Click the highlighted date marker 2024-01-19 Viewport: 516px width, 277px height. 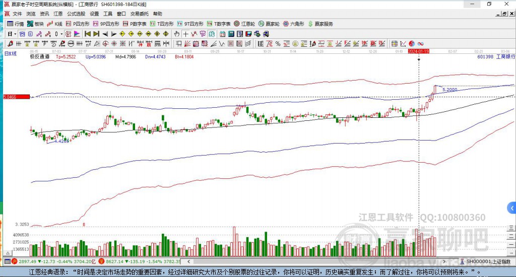[419, 51]
